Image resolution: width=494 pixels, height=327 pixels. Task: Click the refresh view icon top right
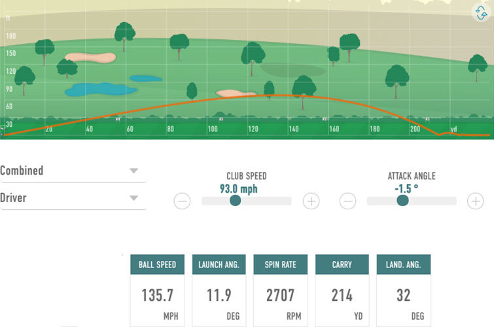click(482, 14)
